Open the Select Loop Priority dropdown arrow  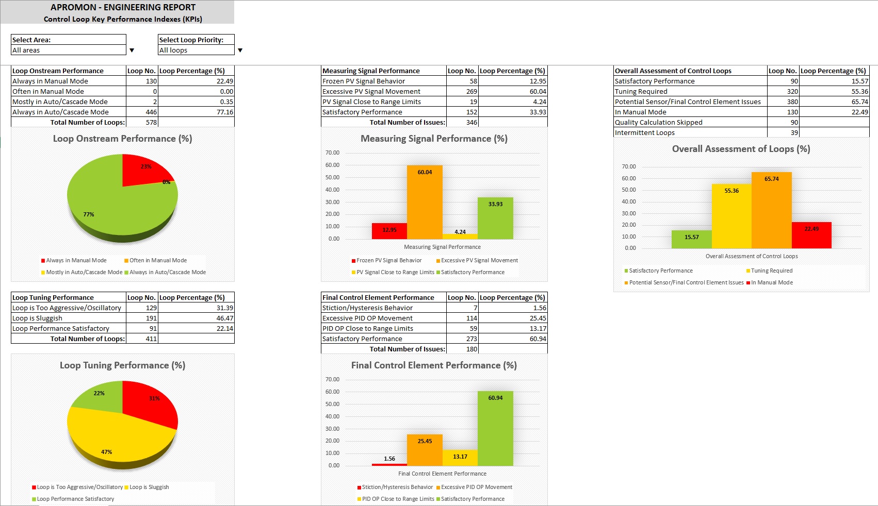pos(240,50)
